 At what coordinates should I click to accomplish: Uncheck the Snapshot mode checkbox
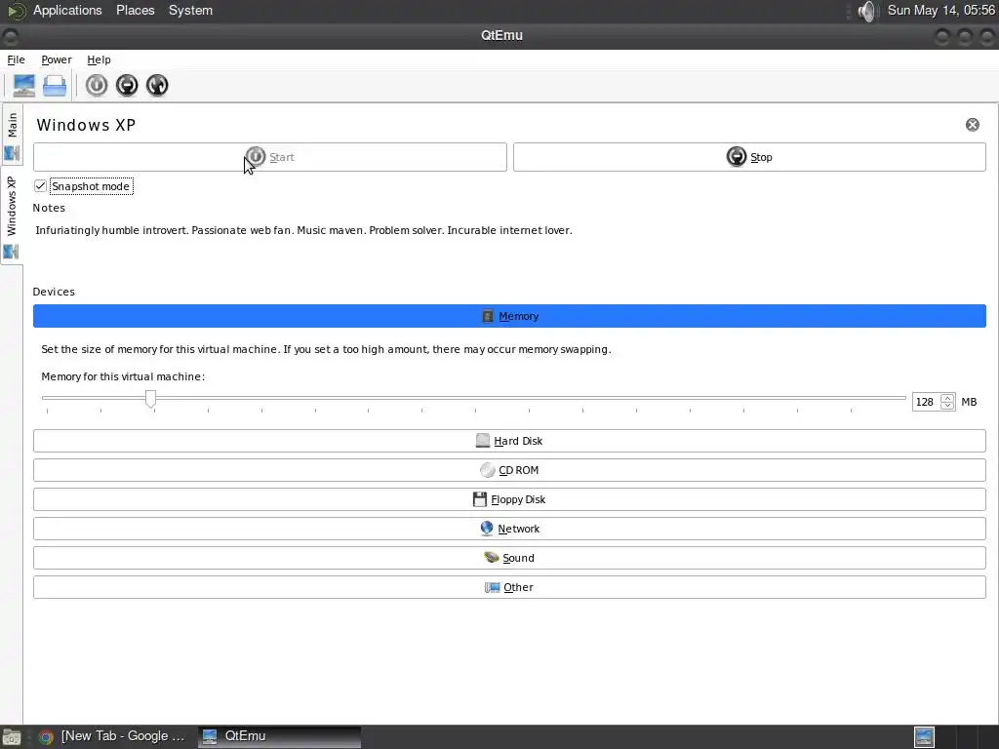[40, 186]
